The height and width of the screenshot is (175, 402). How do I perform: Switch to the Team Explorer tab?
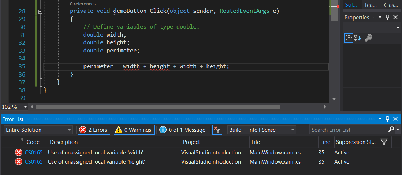click(x=370, y=5)
